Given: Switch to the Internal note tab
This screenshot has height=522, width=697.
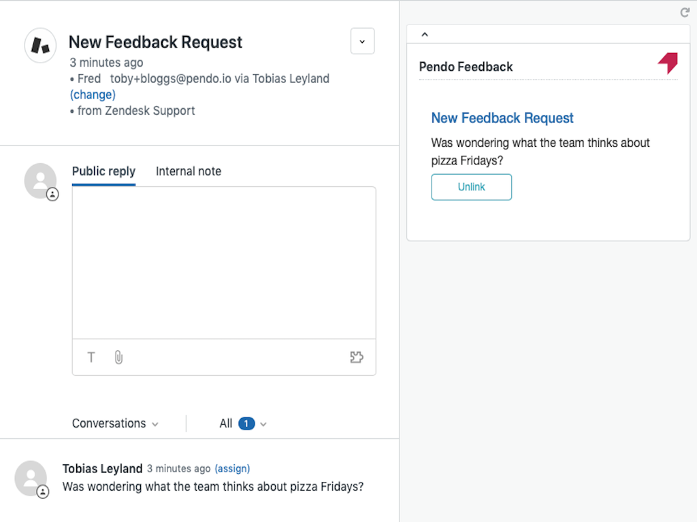Looking at the screenshot, I should click(x=189, y=171).
